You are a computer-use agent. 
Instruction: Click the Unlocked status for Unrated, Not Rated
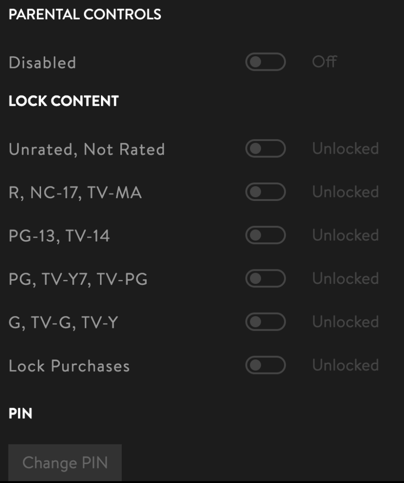tap(345, 149)
